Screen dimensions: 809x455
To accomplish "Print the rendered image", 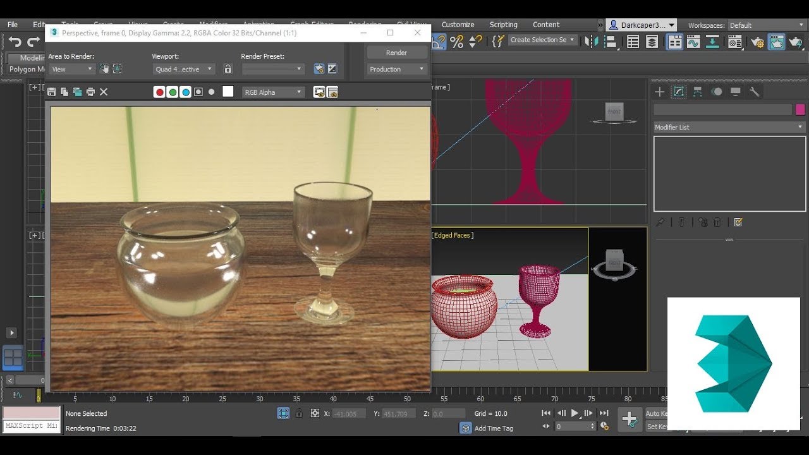I will click(90, 92).
